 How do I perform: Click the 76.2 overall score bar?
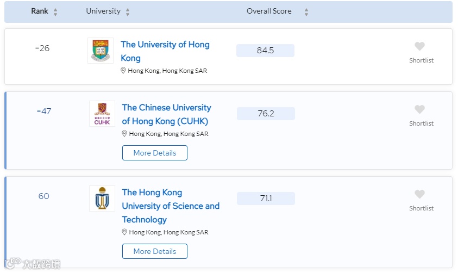pos(266,114)
